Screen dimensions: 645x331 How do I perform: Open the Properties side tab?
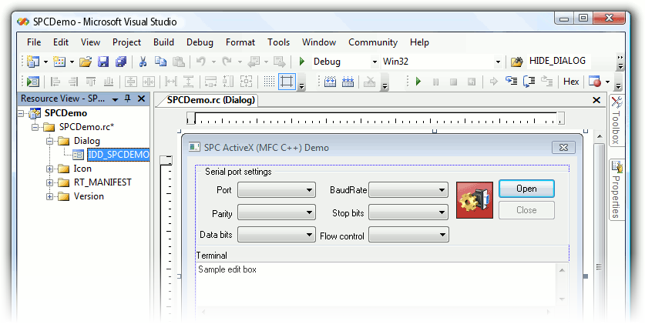616,189
